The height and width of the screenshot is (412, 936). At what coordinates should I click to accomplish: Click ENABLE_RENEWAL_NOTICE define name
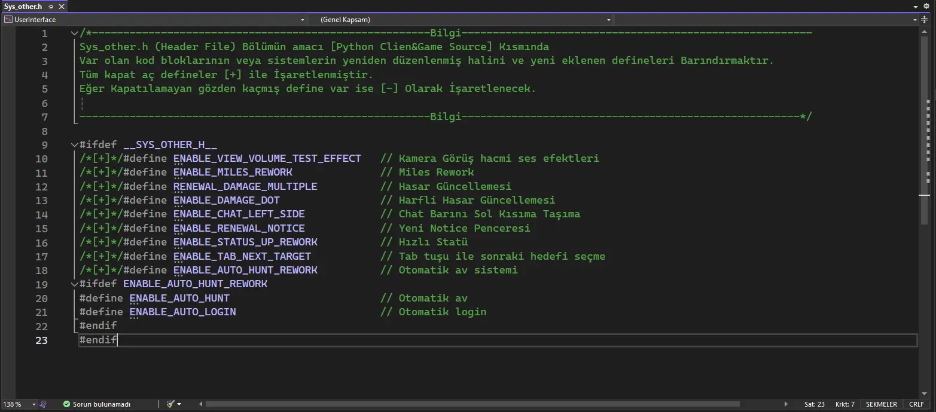239,229
